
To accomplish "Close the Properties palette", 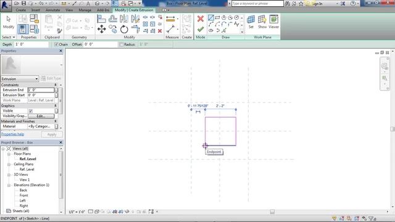I will click(x=60, y=51).
